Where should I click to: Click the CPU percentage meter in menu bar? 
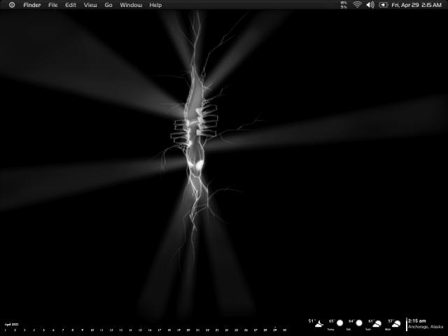point(344,5)
